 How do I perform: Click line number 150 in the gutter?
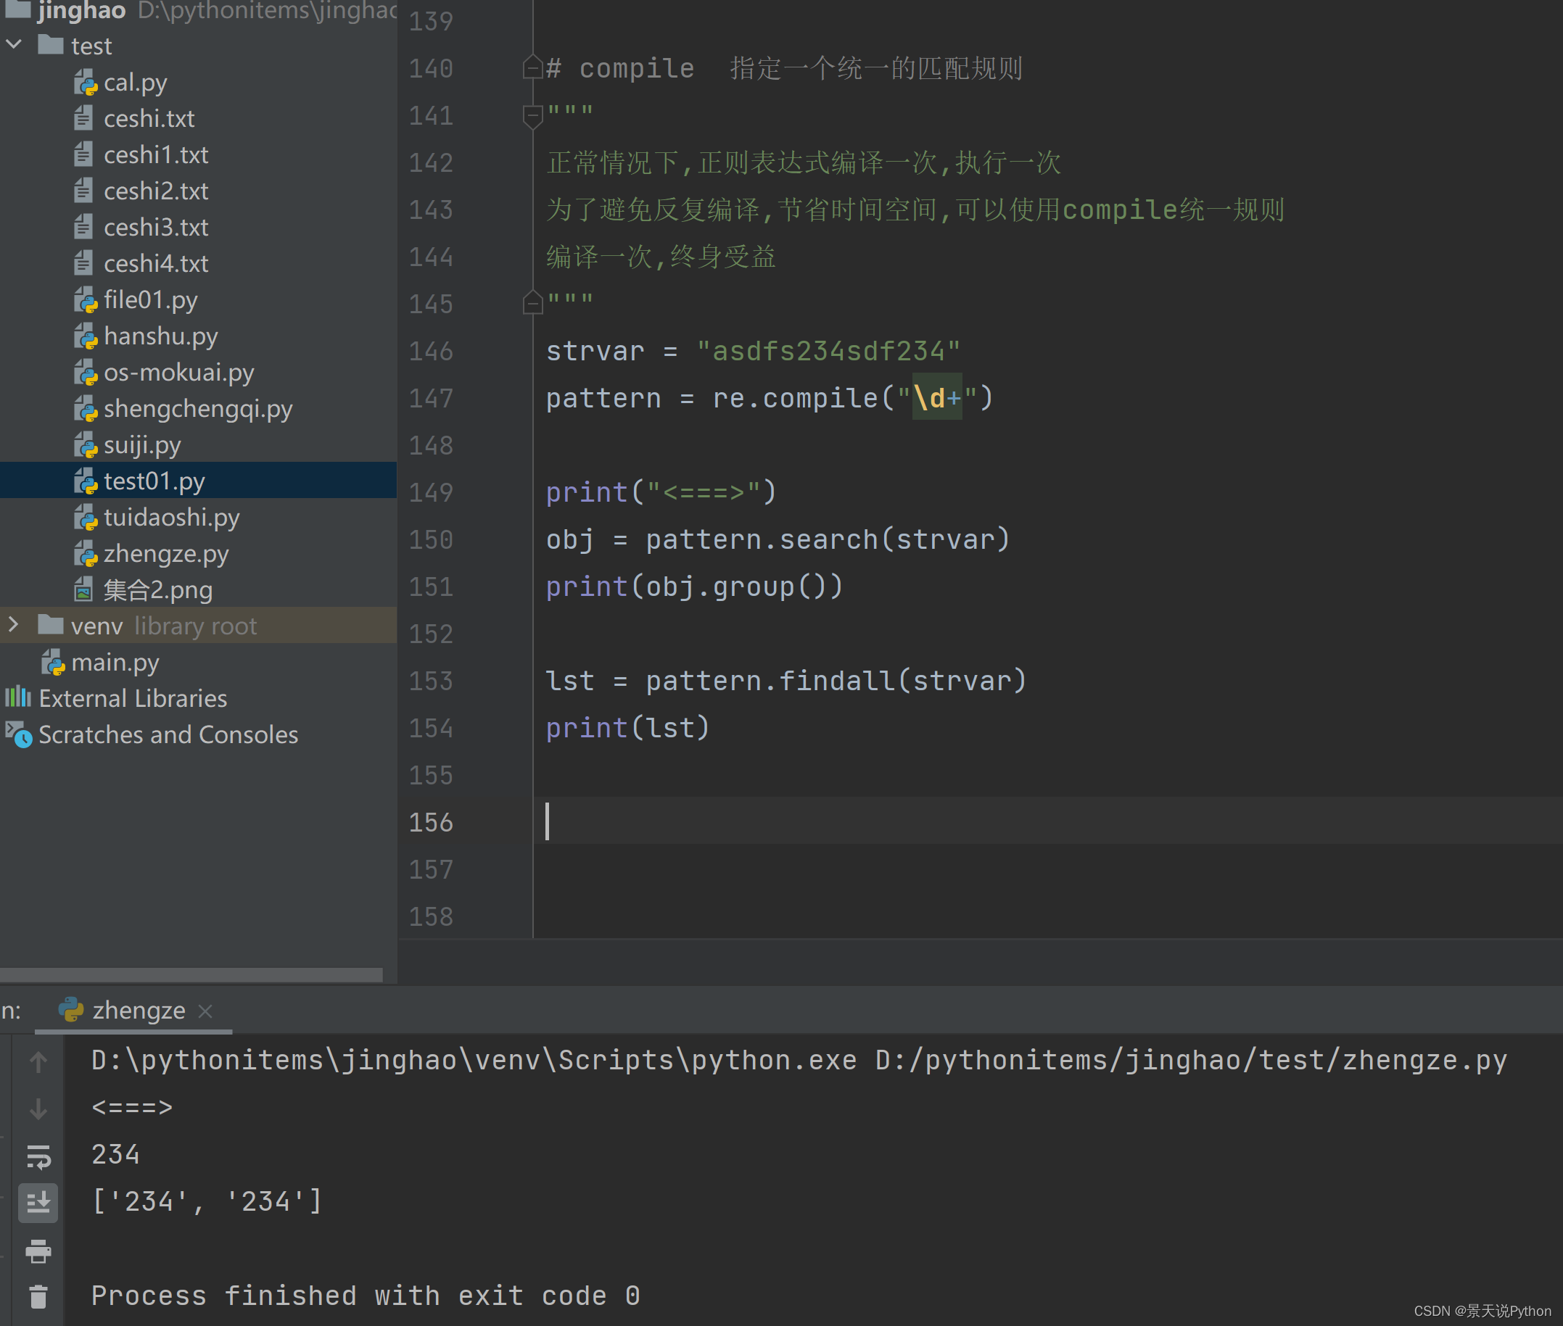point(431,539)
